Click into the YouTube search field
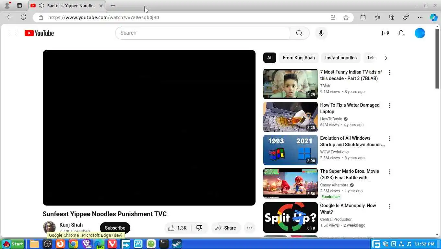This screenshot has width=441, height=249. 202,33
